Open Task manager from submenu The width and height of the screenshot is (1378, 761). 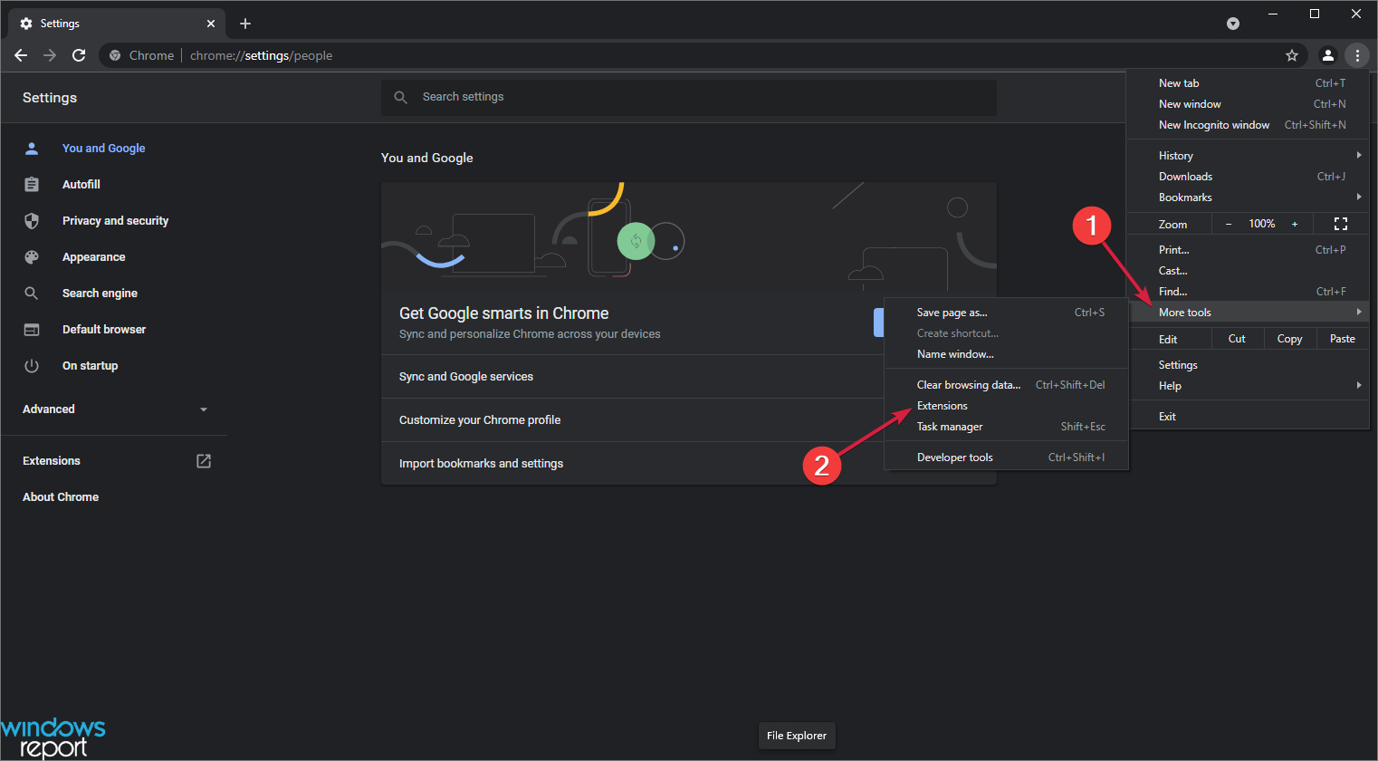click(x=1007, y=427)
